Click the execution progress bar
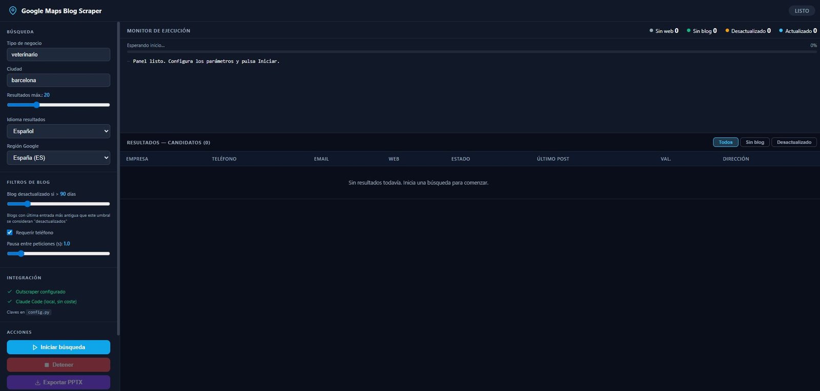 (472, 52)
